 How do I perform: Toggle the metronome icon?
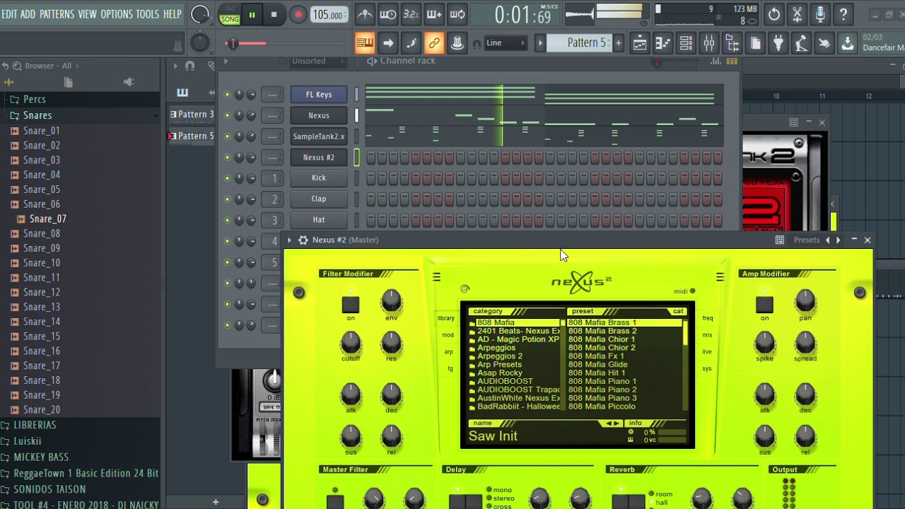click(365, 14)
